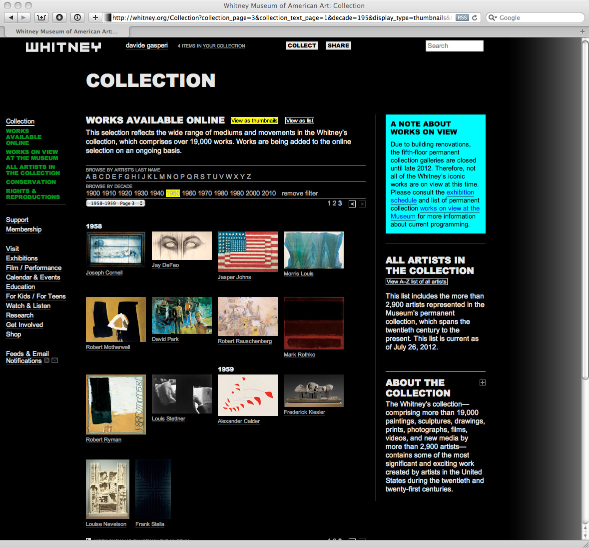
Task: Click into the Whitney Search field
Action: [x=454, y=46]
